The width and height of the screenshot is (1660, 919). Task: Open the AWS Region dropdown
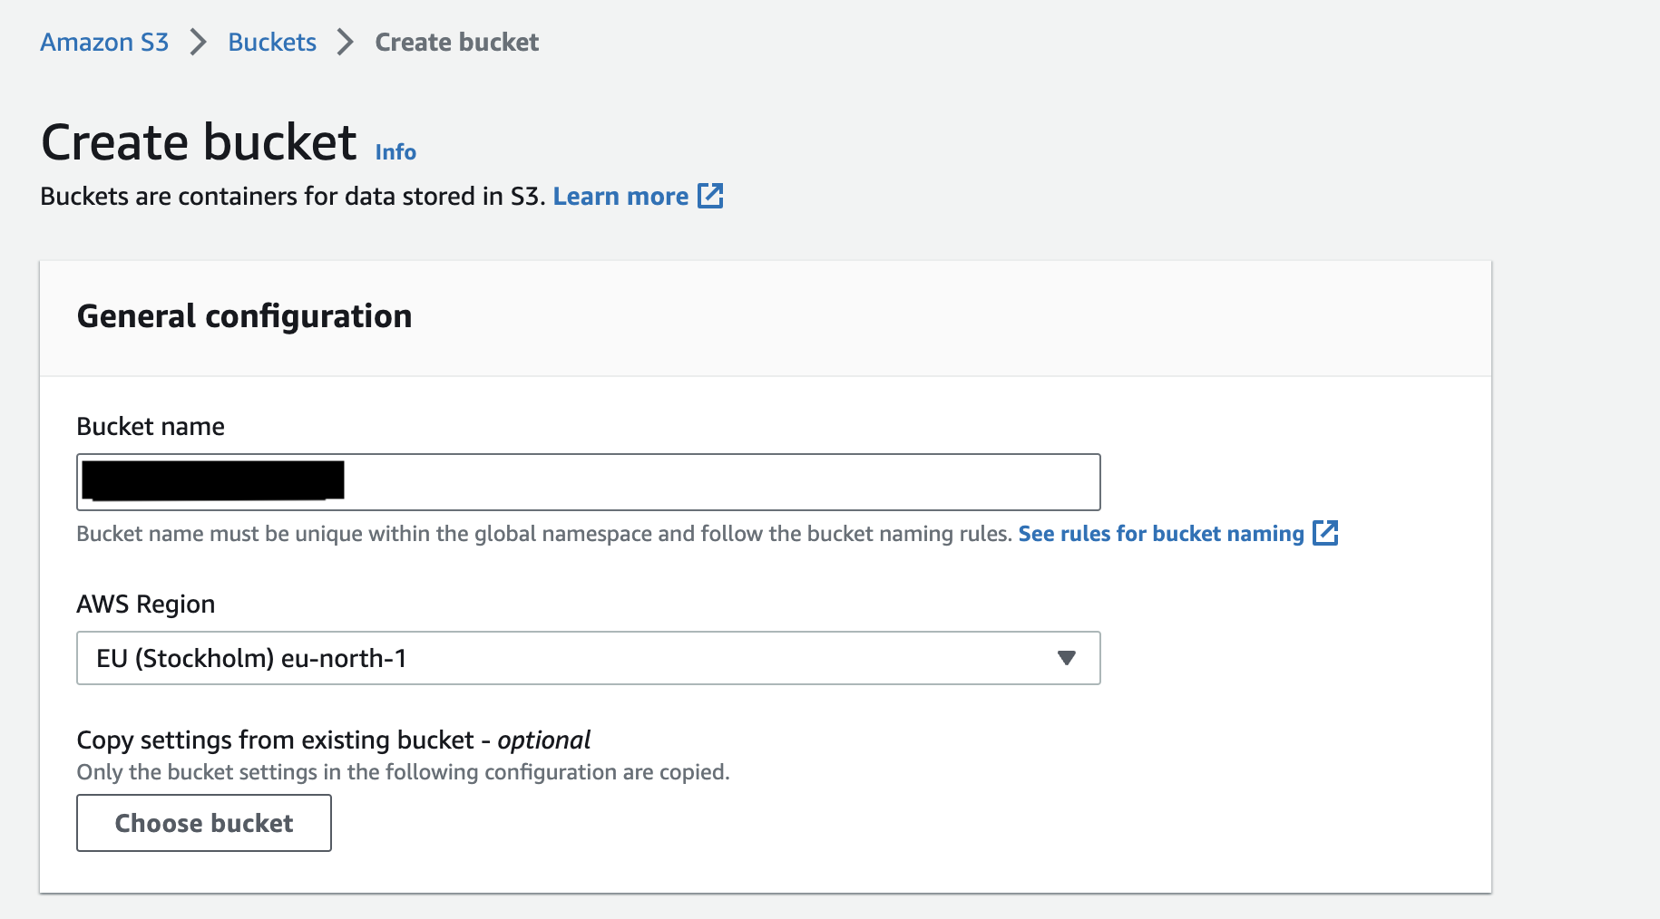tap(589, 658)
